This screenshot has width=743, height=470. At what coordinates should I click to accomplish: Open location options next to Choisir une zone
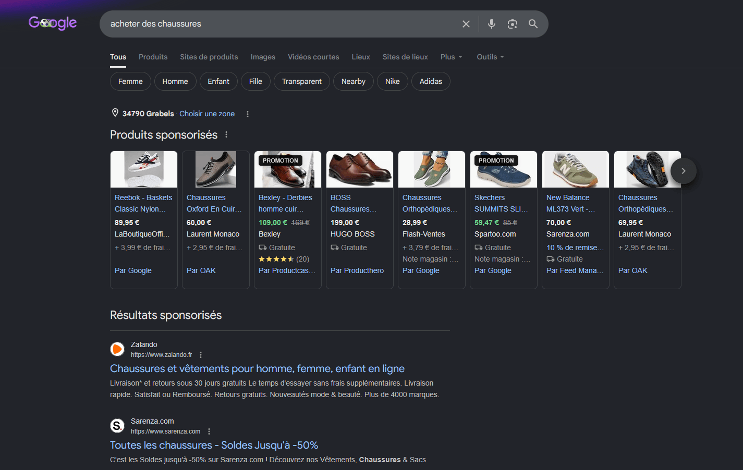coord(248,114)
